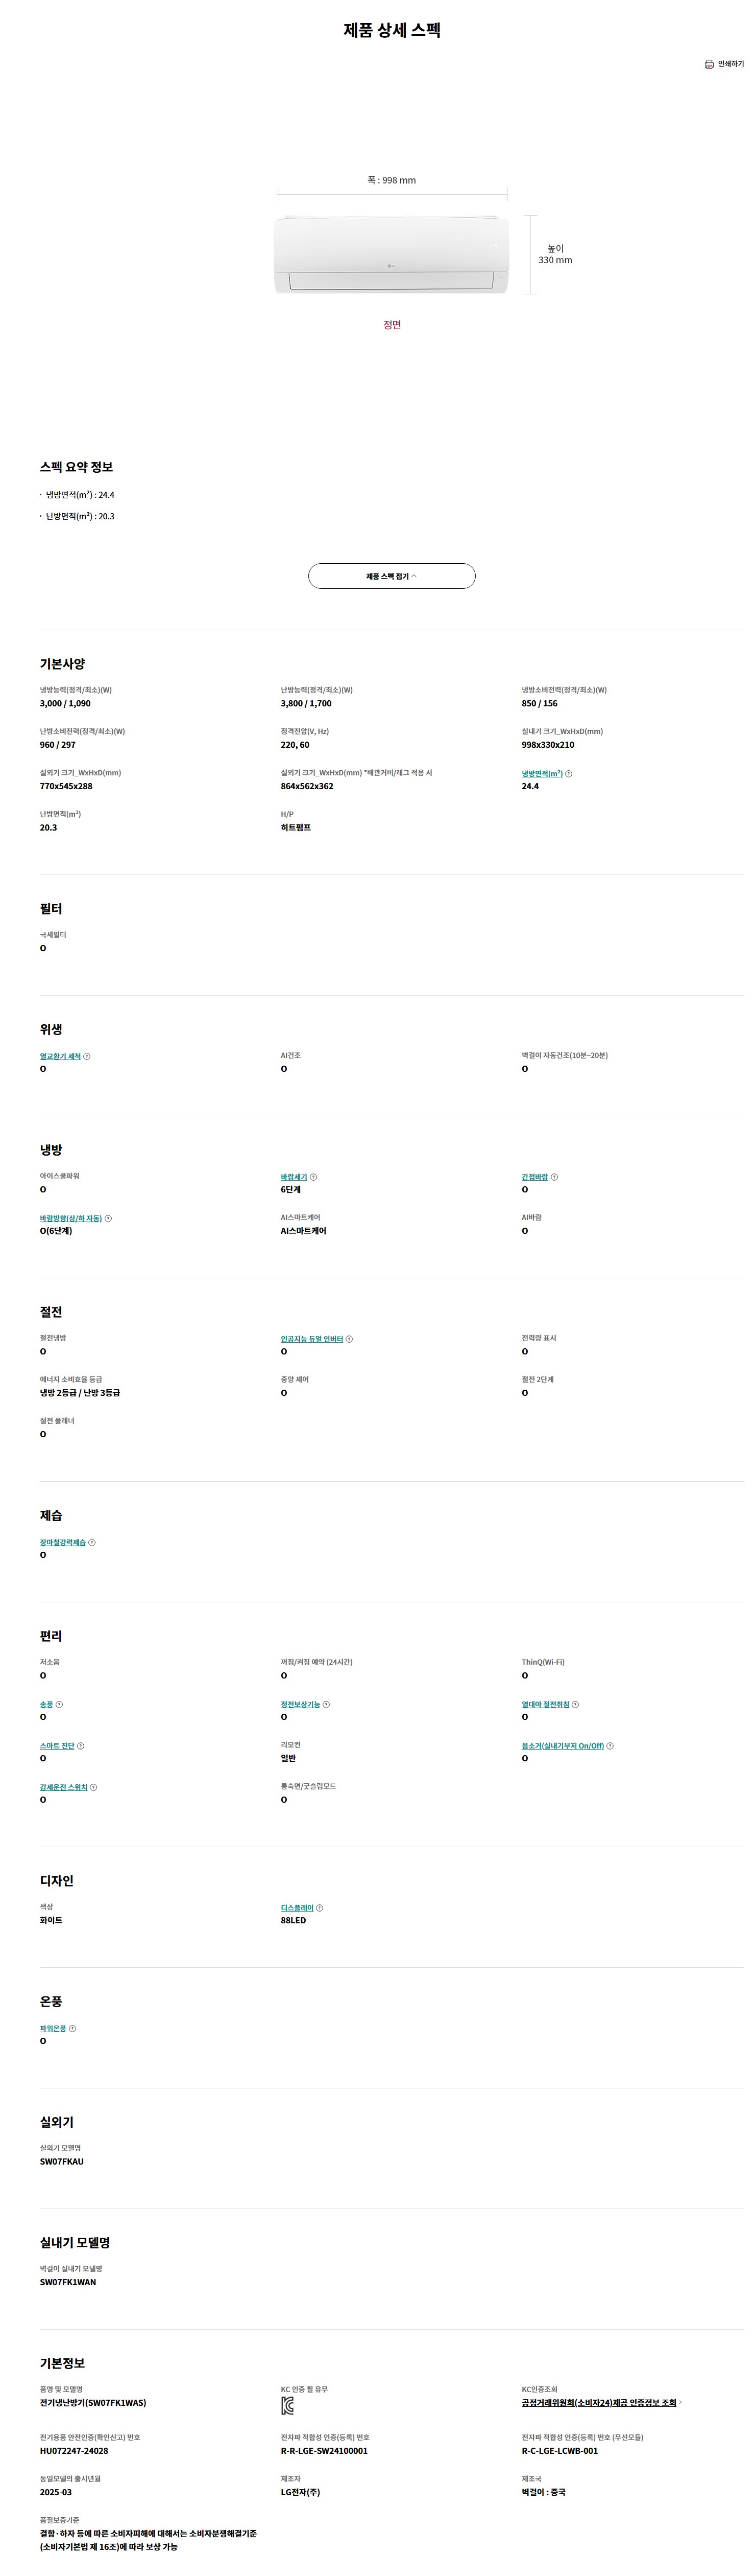
Task: Open the 바람세기 term link
Action: pos(294,1177)
